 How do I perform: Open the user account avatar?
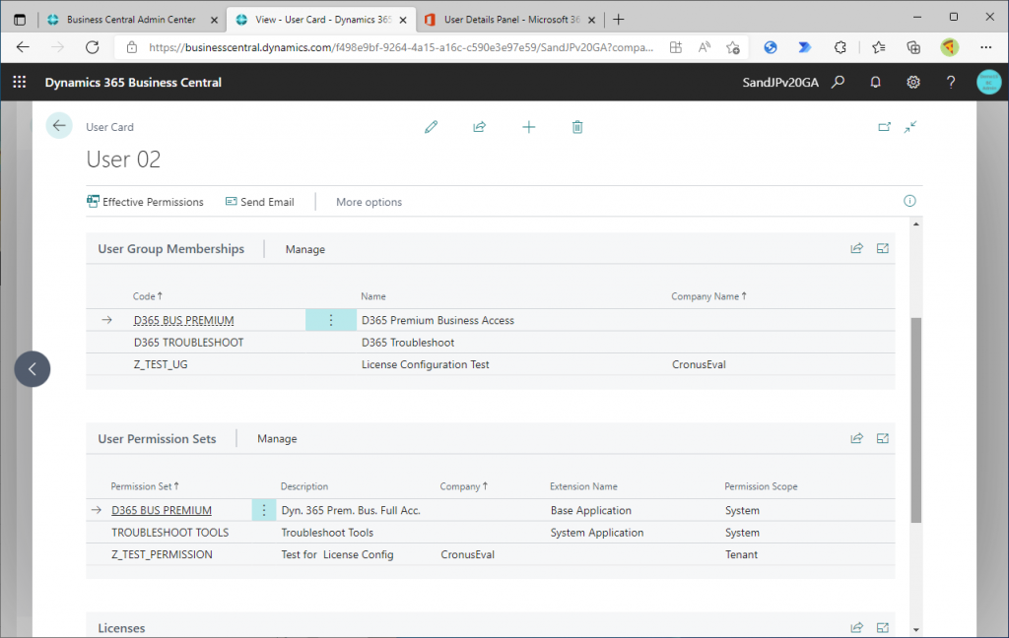[x=988, y=83]
